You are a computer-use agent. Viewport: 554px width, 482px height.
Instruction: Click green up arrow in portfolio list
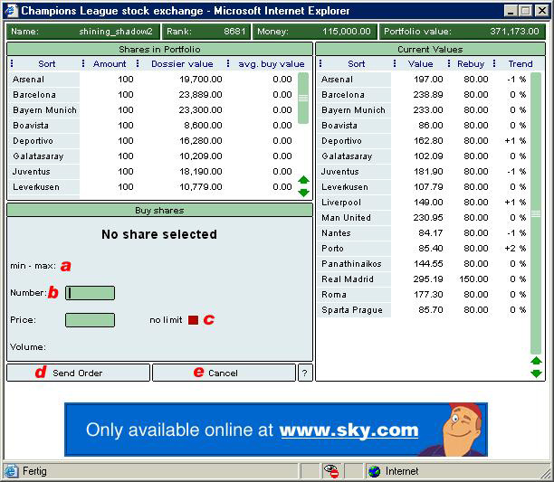(x=303, y=180)
